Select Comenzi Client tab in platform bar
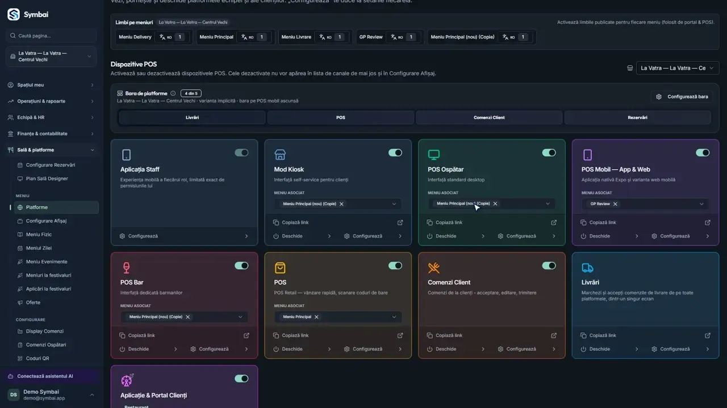This screenshot has width=727, height=408. pyautogui.click(x=489, y=117)
